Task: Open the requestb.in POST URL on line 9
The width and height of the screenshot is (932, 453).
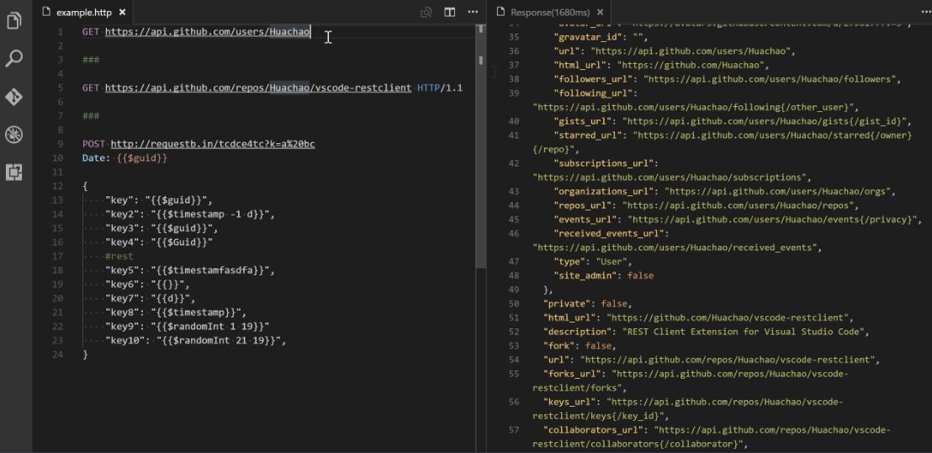Action: tap(213, 144)
